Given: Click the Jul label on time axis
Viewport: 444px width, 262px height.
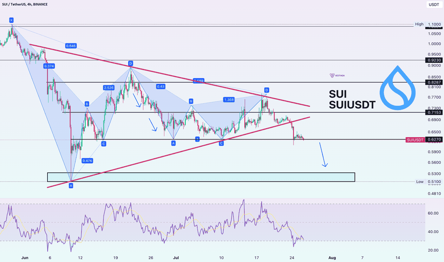Looking at the screenshot, I should [x=176, y=257].
